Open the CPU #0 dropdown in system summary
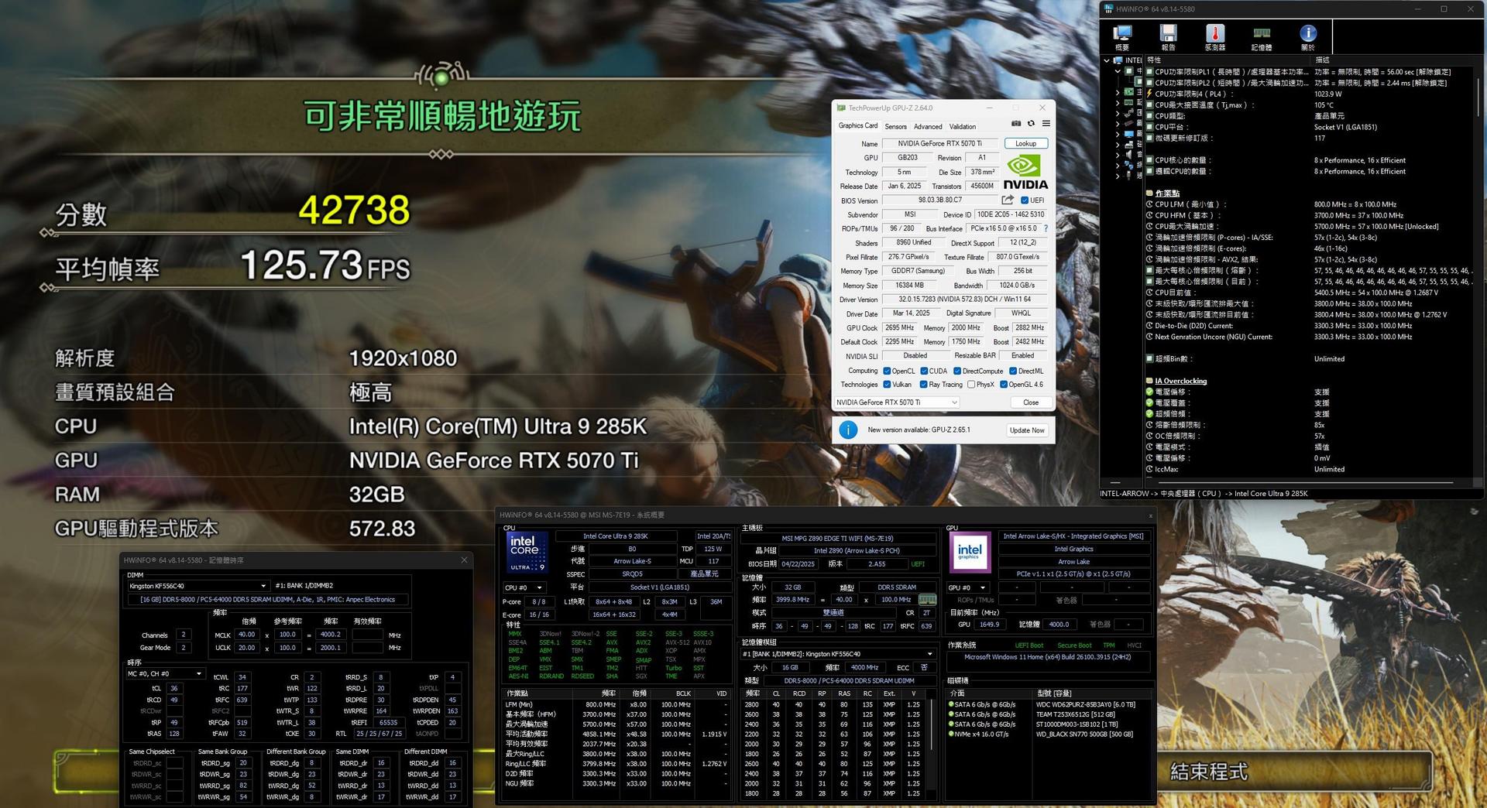The width and height of the screenshot is (1487, 808). 524,587
